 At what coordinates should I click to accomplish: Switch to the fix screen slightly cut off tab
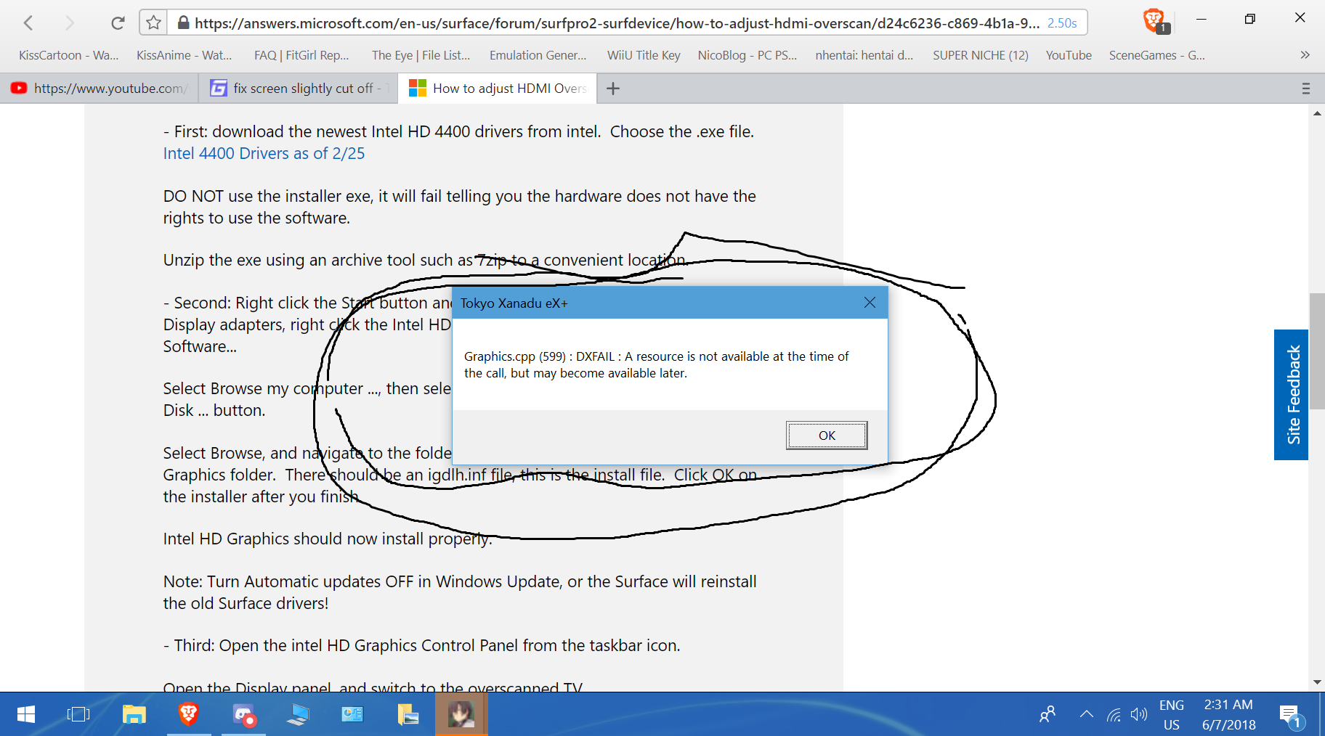(x=298, y=89)
